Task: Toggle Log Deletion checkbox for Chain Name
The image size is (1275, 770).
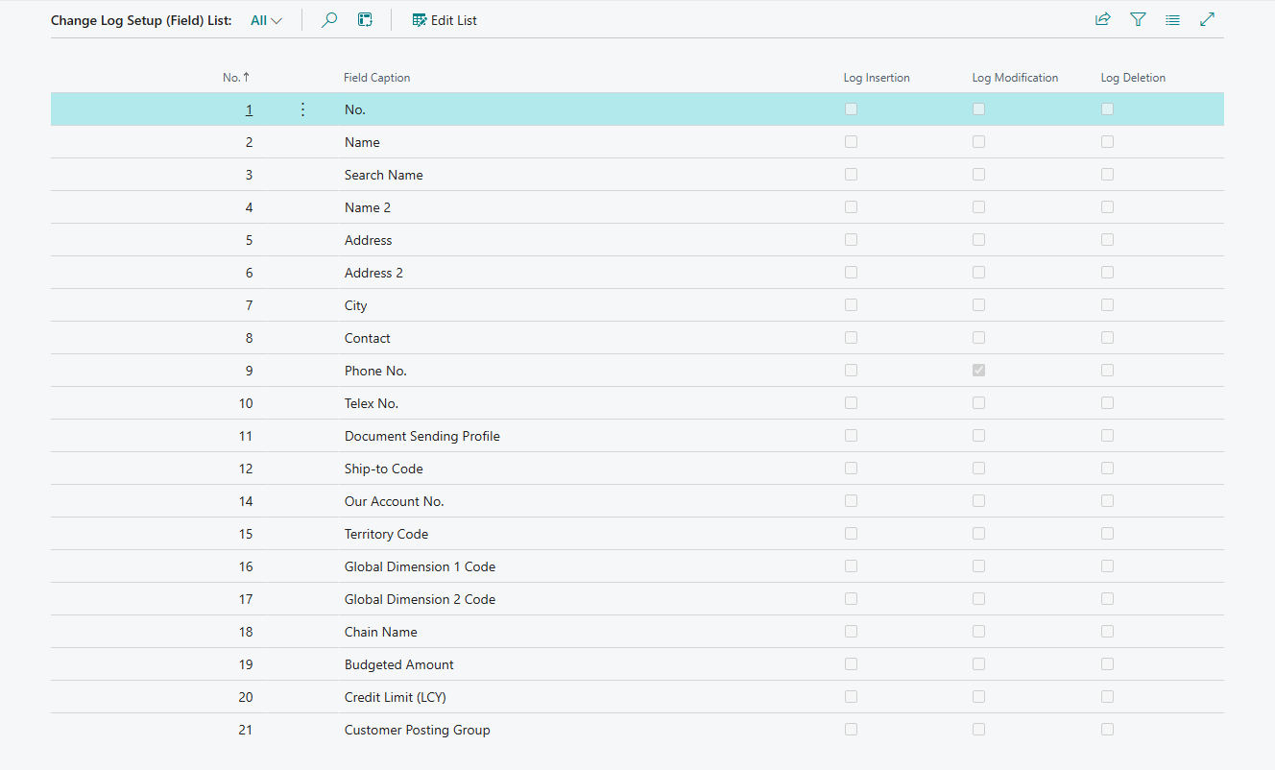Action: (x=1107, y=632)
